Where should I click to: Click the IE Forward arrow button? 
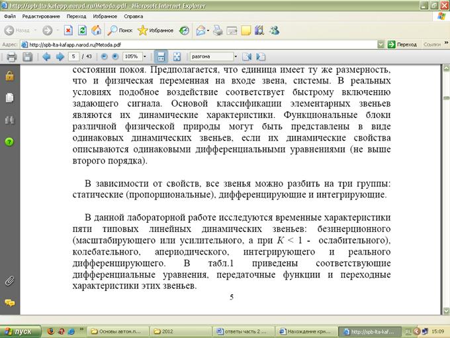[48, 30]
